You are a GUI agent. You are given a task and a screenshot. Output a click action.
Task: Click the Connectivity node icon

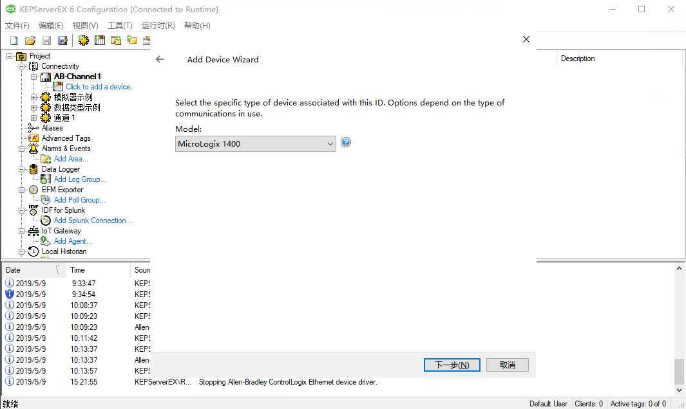(33, 66)
